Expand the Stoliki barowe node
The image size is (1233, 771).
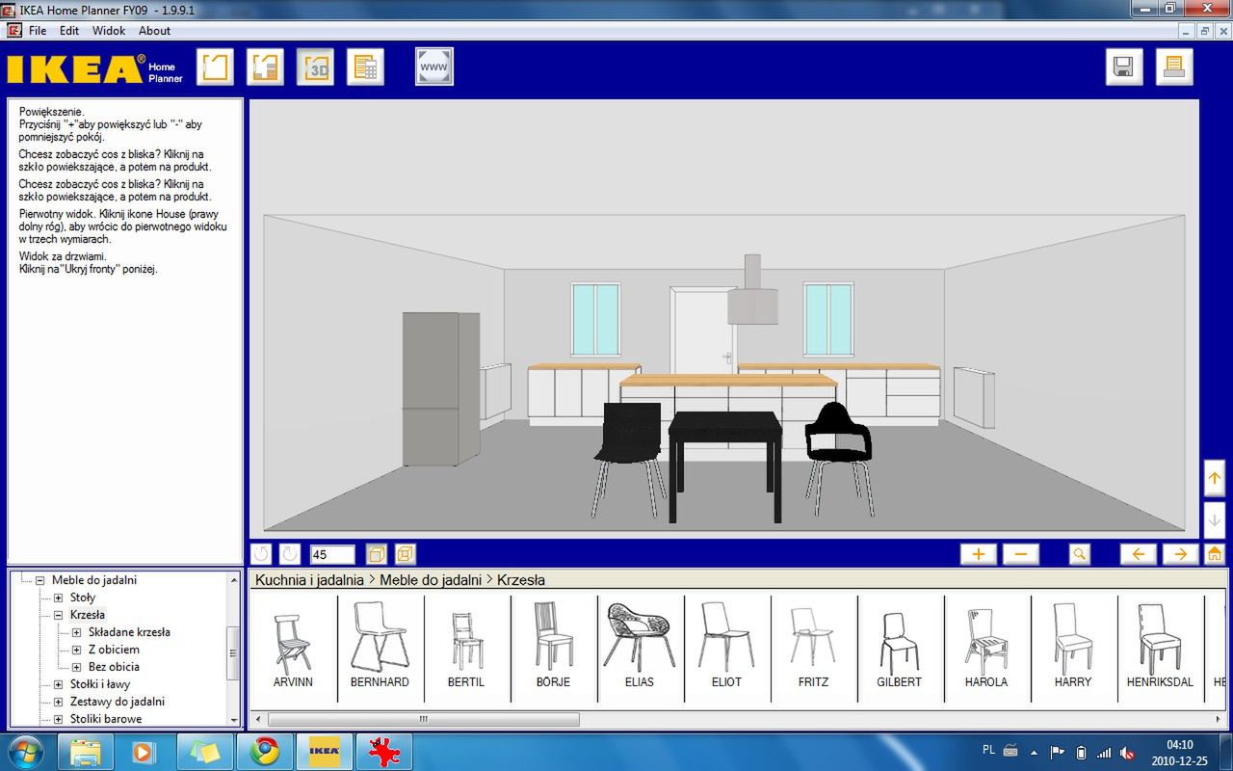click(x=59, y=719)
